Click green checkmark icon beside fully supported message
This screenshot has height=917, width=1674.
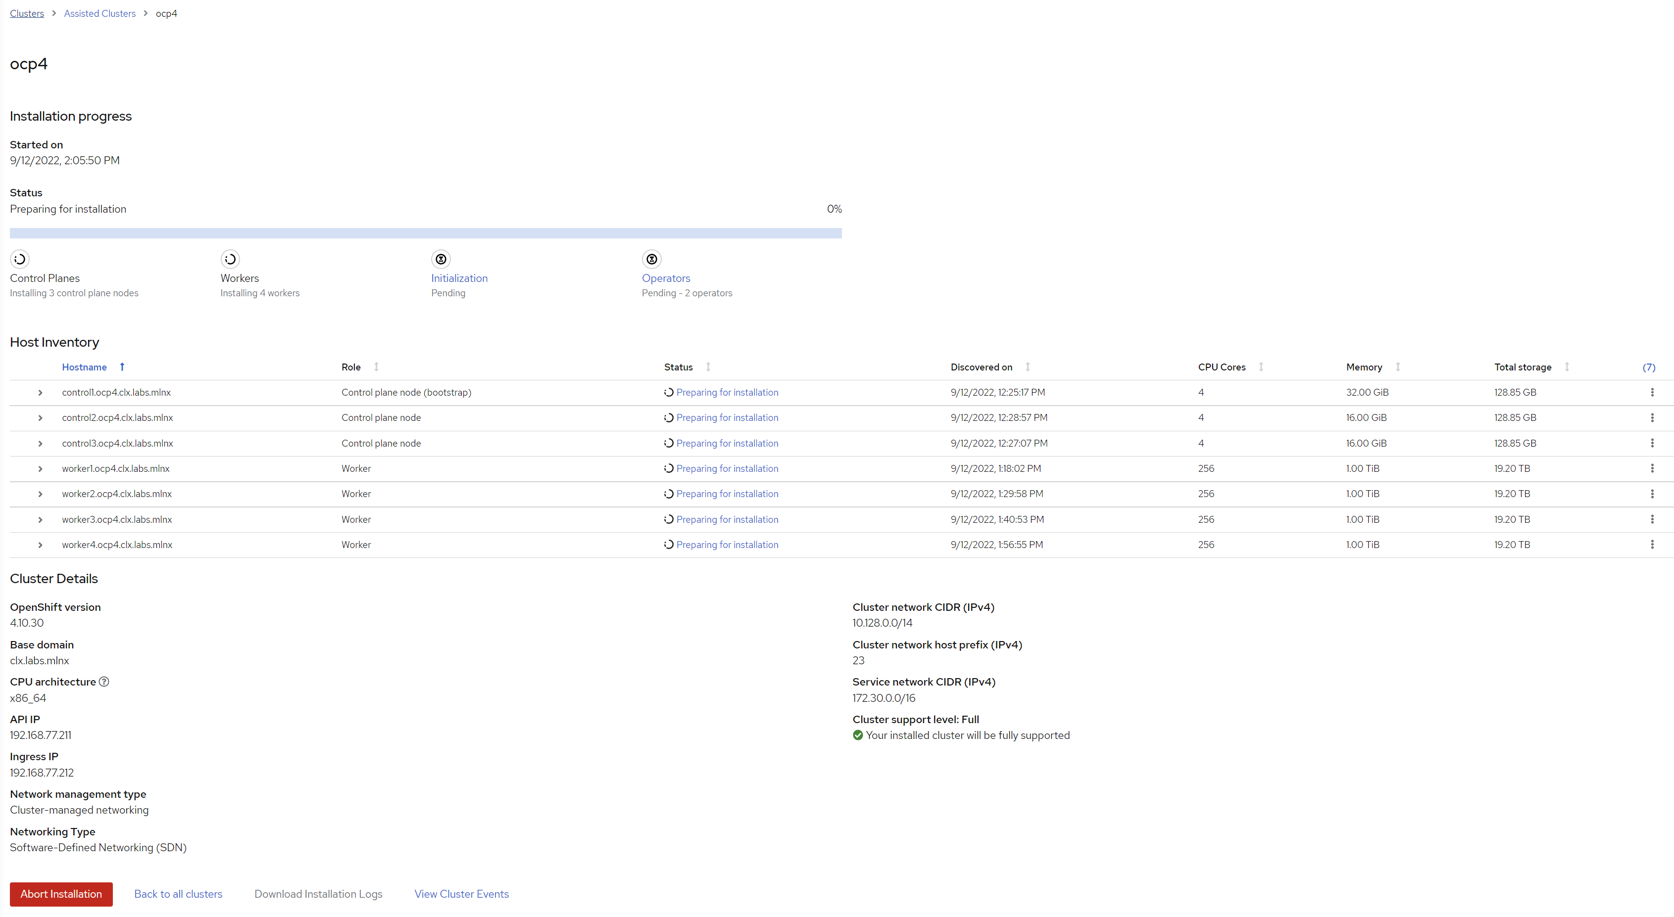click(858, 735)
